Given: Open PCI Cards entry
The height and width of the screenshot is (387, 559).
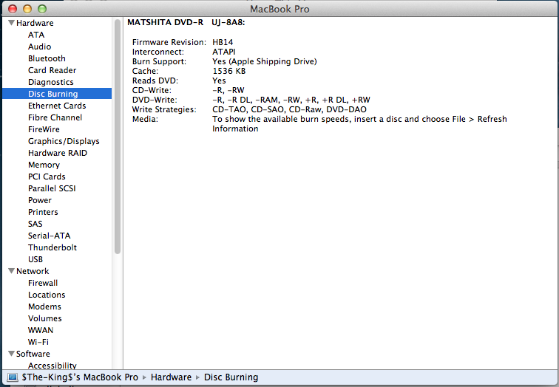Looking at the screenshot, I should pos(47,177).
